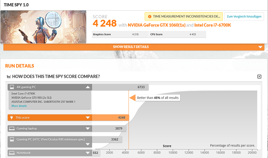268x158 pixels.
Task: Select the Graphics Score value 4 218
Action: click(135, 34)
